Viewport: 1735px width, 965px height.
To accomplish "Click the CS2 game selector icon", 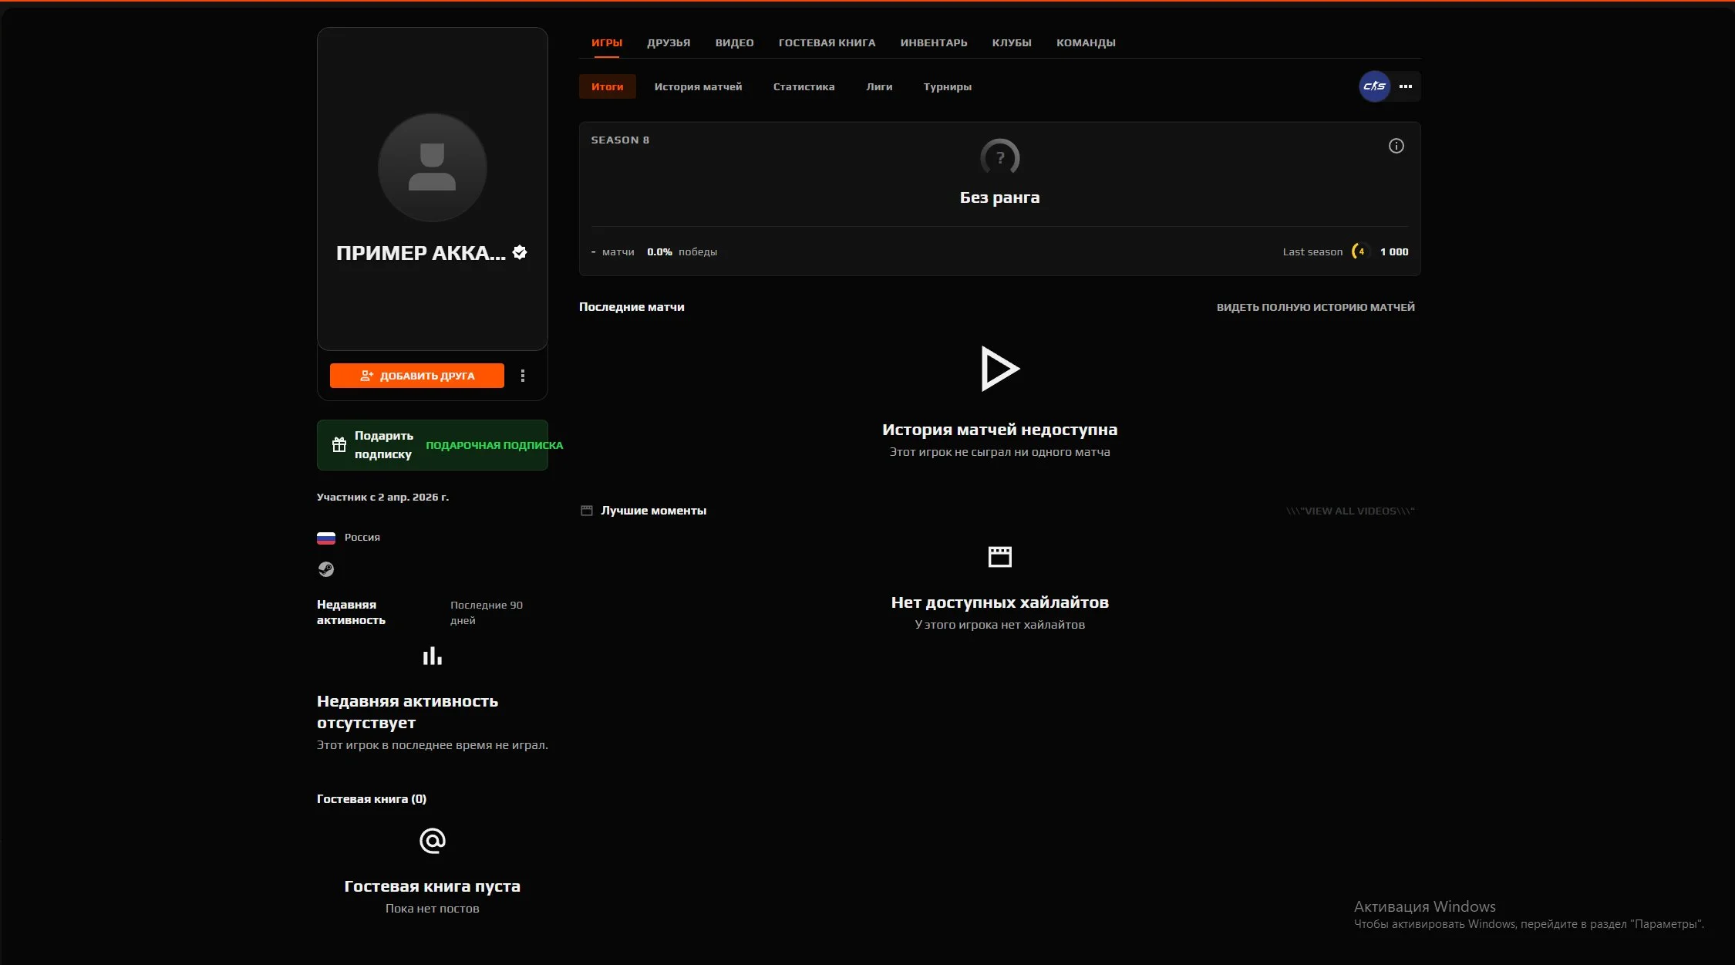I will pyautogui.click(x=1374, y=86).
